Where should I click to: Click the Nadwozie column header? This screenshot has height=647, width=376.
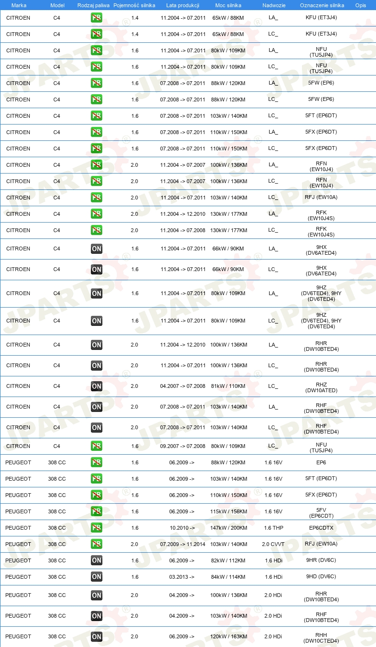pos(274,5)
